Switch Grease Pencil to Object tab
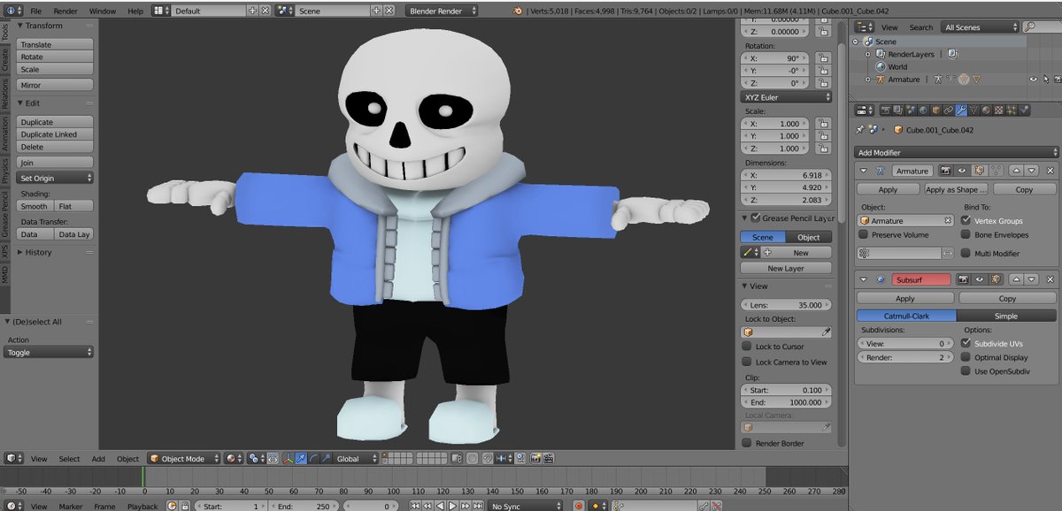This screenshot has height=511, width=1062. click(x=809, y=237)
